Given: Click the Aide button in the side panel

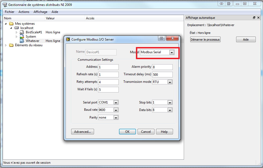Looking at the screenshot, I should click(246, 40).
